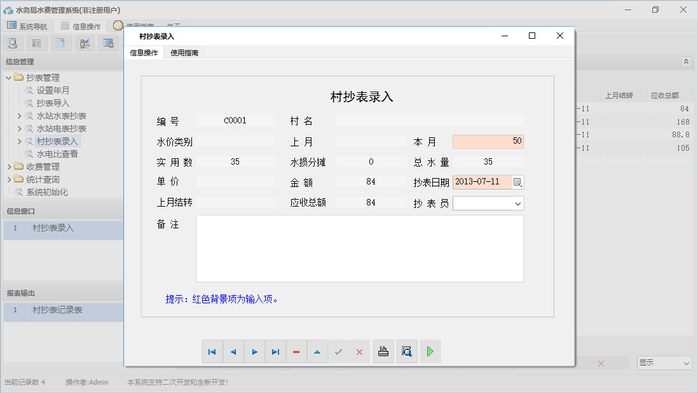
Task: Open the 抄表日期 date picker
Action: click(x=519, y=183)
